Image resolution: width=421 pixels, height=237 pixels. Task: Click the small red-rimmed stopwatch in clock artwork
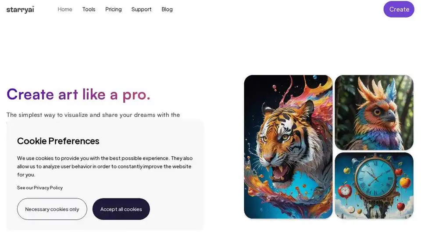pos(346,191)
